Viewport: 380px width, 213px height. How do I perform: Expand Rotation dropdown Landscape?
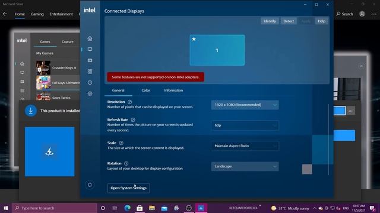[x=245, y=166]
